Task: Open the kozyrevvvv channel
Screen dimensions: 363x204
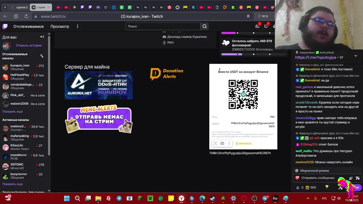Action: click(x=24, y=176)
